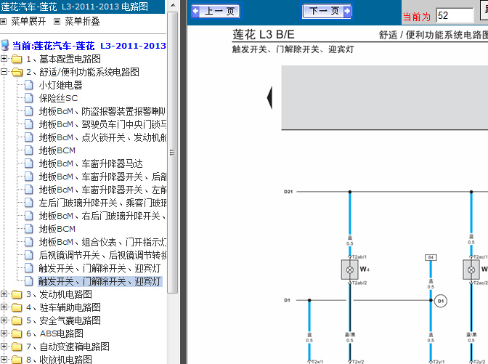The image size is (488, 364).
Task: Click 菜单折叠 to collapse all menus
Action: [82, 22]
